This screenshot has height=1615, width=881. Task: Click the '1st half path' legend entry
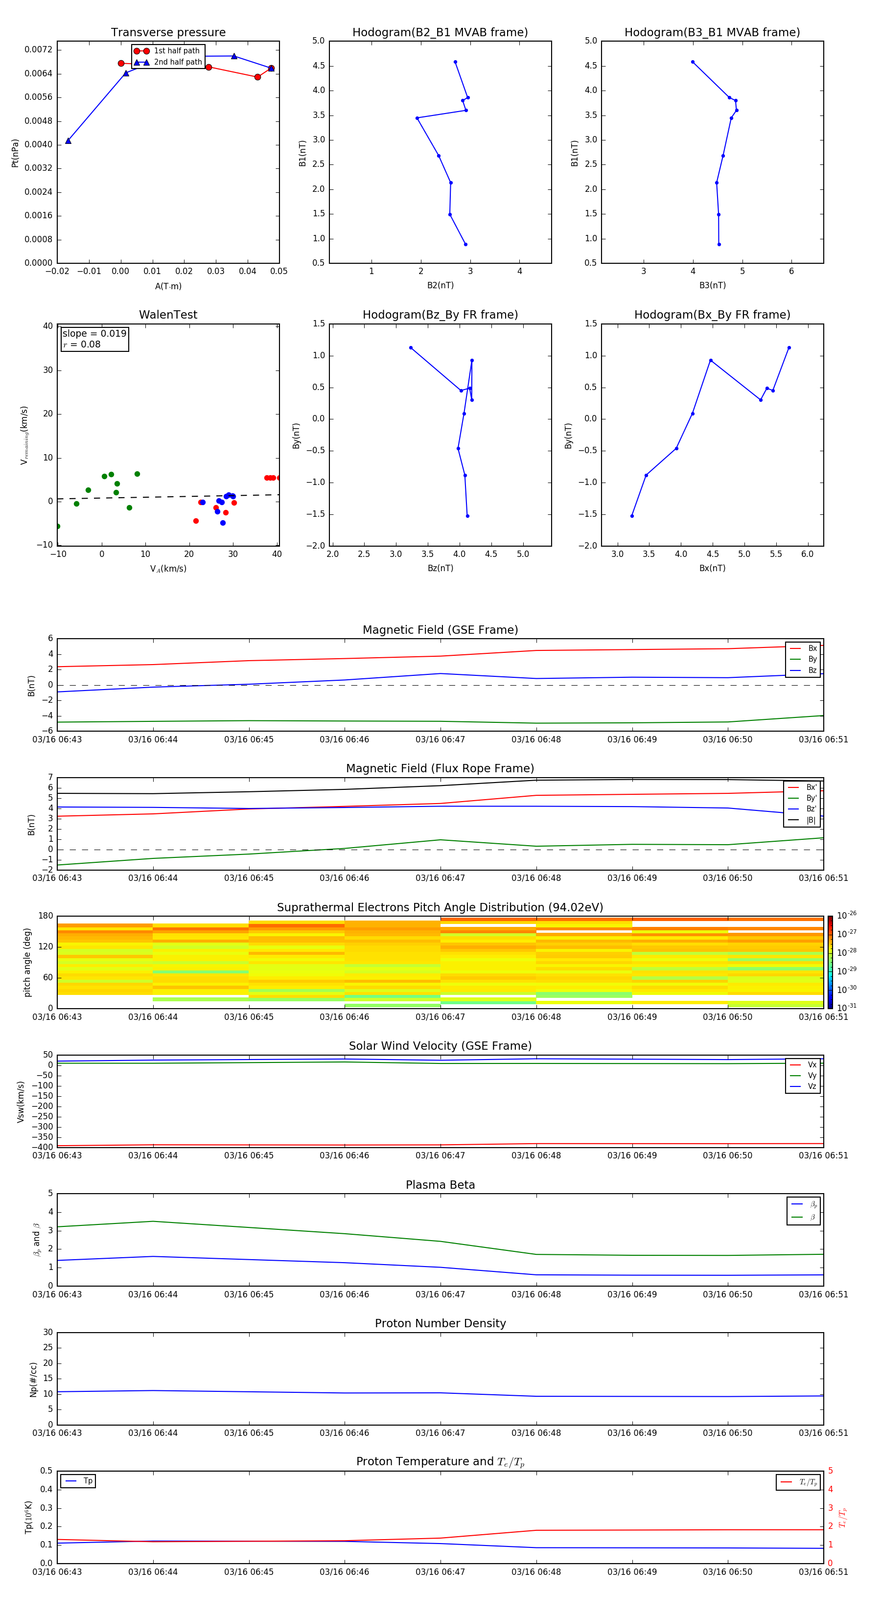pos(167,51)
